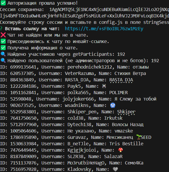Viewport: 169px width, 172px height.
Task: Open the t.me invite link
Action: click(104, 29)
